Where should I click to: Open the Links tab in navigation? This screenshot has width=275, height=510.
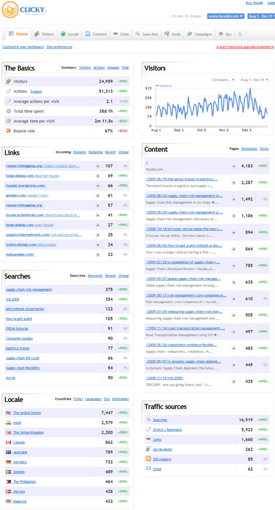pos(121,34)
